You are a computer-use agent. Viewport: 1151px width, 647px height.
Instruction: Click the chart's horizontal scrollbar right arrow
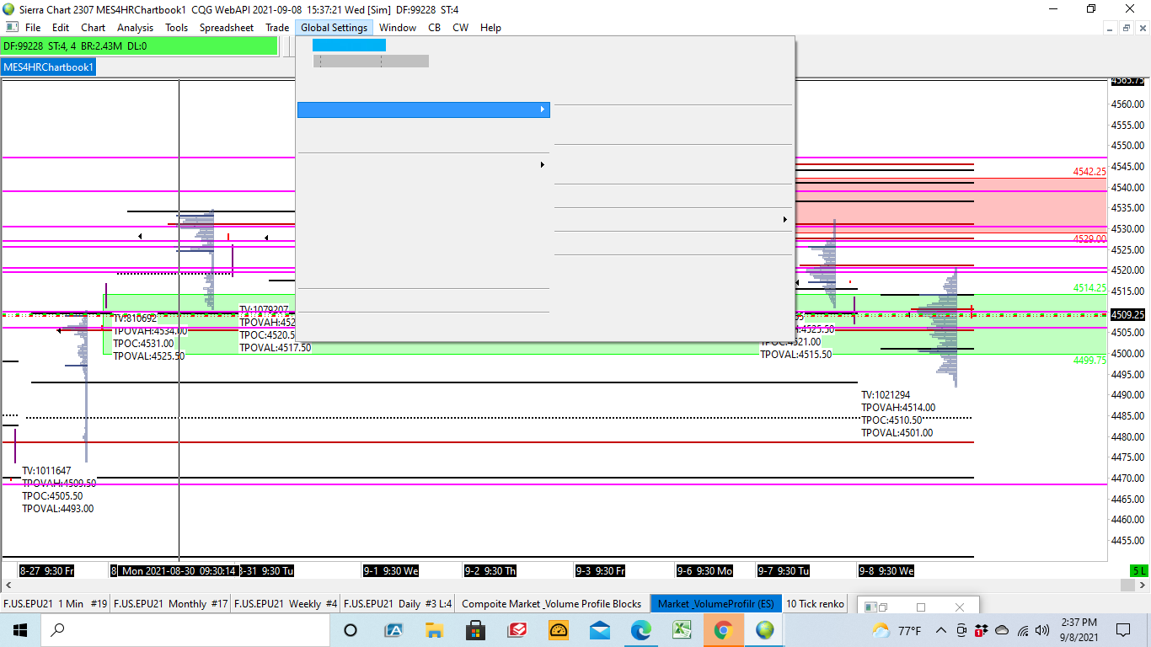(x=1142, y=585)
